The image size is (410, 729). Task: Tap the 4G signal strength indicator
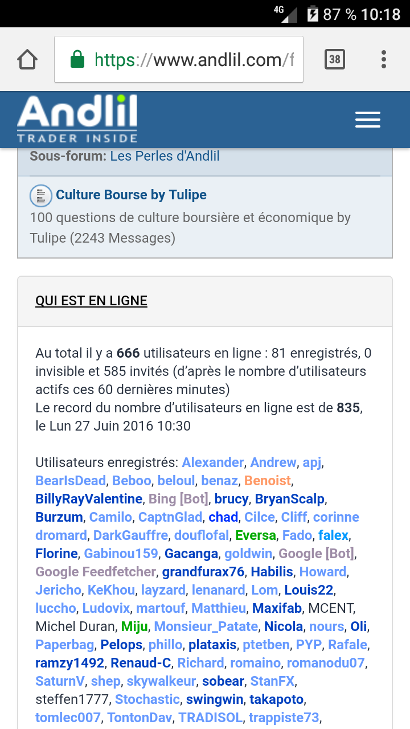click(286, 14)
